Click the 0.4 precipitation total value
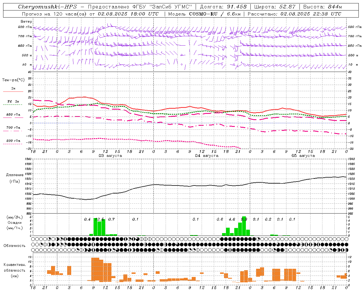This screenshot has height=290, width=363. click(87, 219)
